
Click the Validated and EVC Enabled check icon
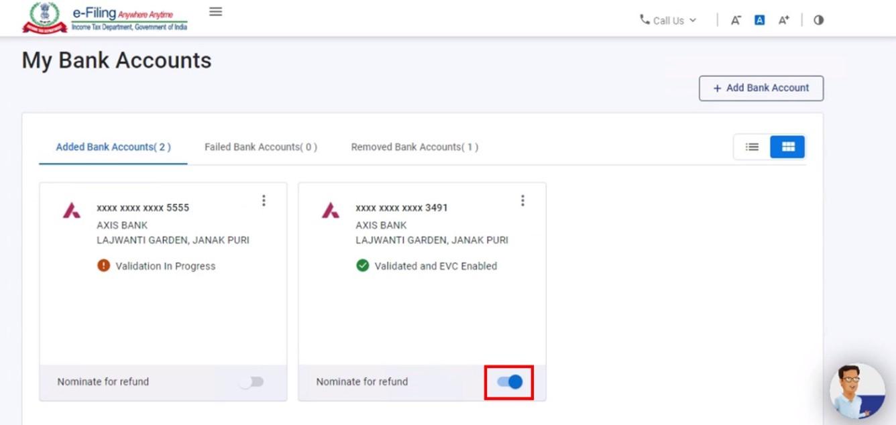[x=362, y=265]
